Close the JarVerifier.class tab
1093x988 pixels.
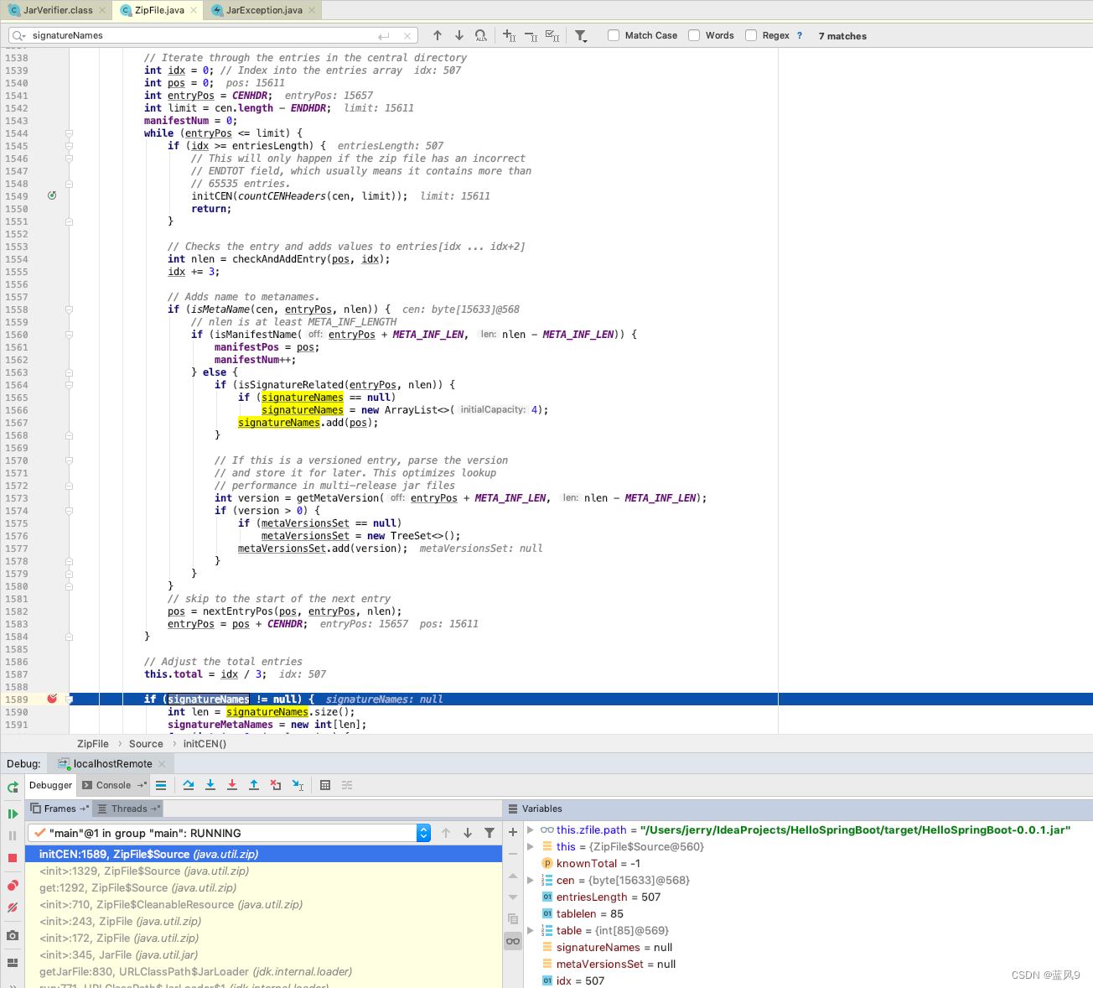102,10
